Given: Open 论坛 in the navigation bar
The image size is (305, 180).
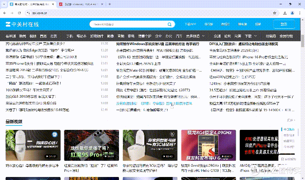Looking at the screenshot, I should 227,36.
